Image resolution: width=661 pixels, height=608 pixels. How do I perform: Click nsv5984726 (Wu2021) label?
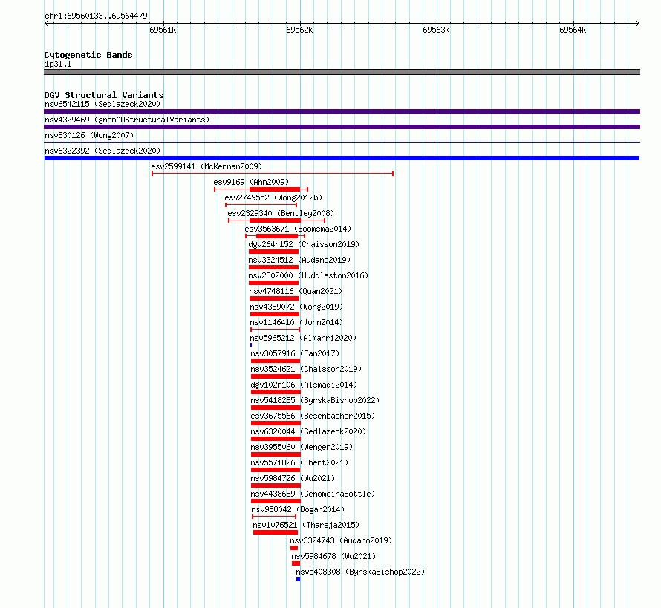click(x=293, y=478)
